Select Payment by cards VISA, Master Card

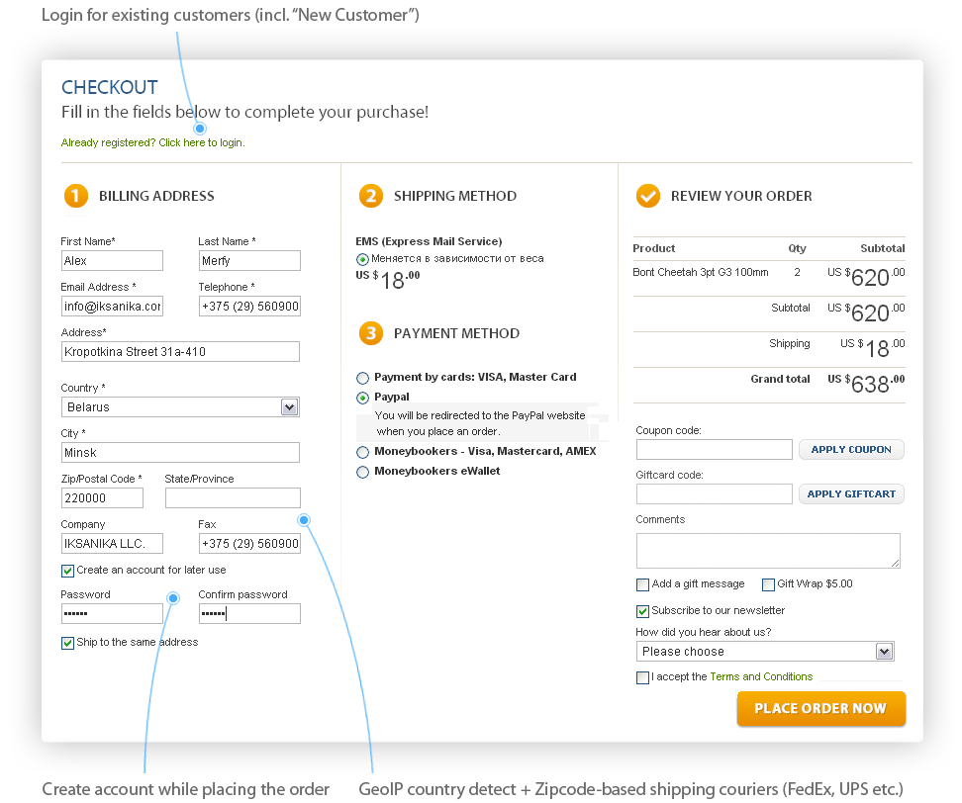coord(362,378)
